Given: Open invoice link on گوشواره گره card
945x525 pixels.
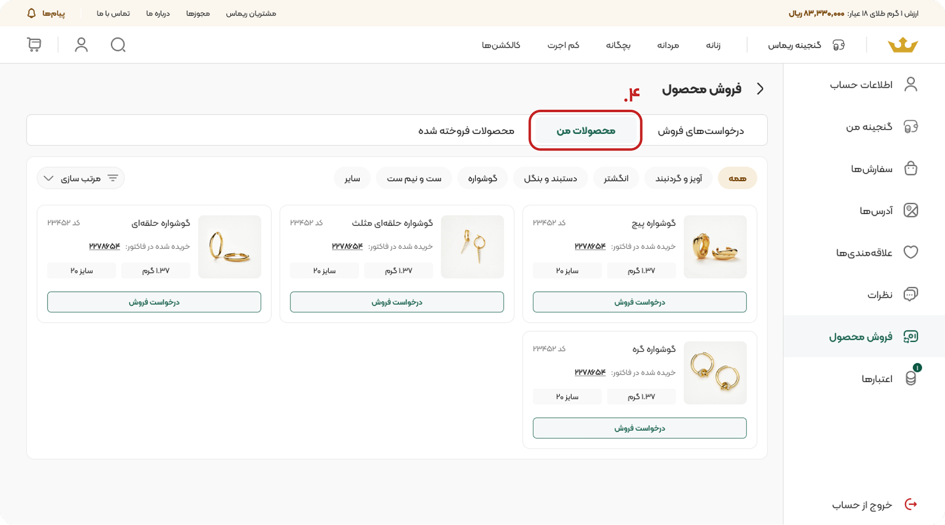Looking at the screenshot, I should click(590, 372).
